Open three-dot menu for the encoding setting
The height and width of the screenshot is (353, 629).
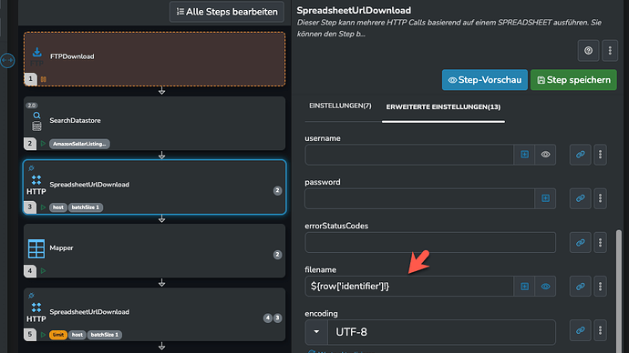click(600, 330)
